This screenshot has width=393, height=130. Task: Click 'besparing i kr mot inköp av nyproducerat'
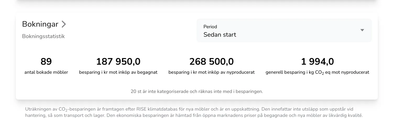[x=211, y=72]
